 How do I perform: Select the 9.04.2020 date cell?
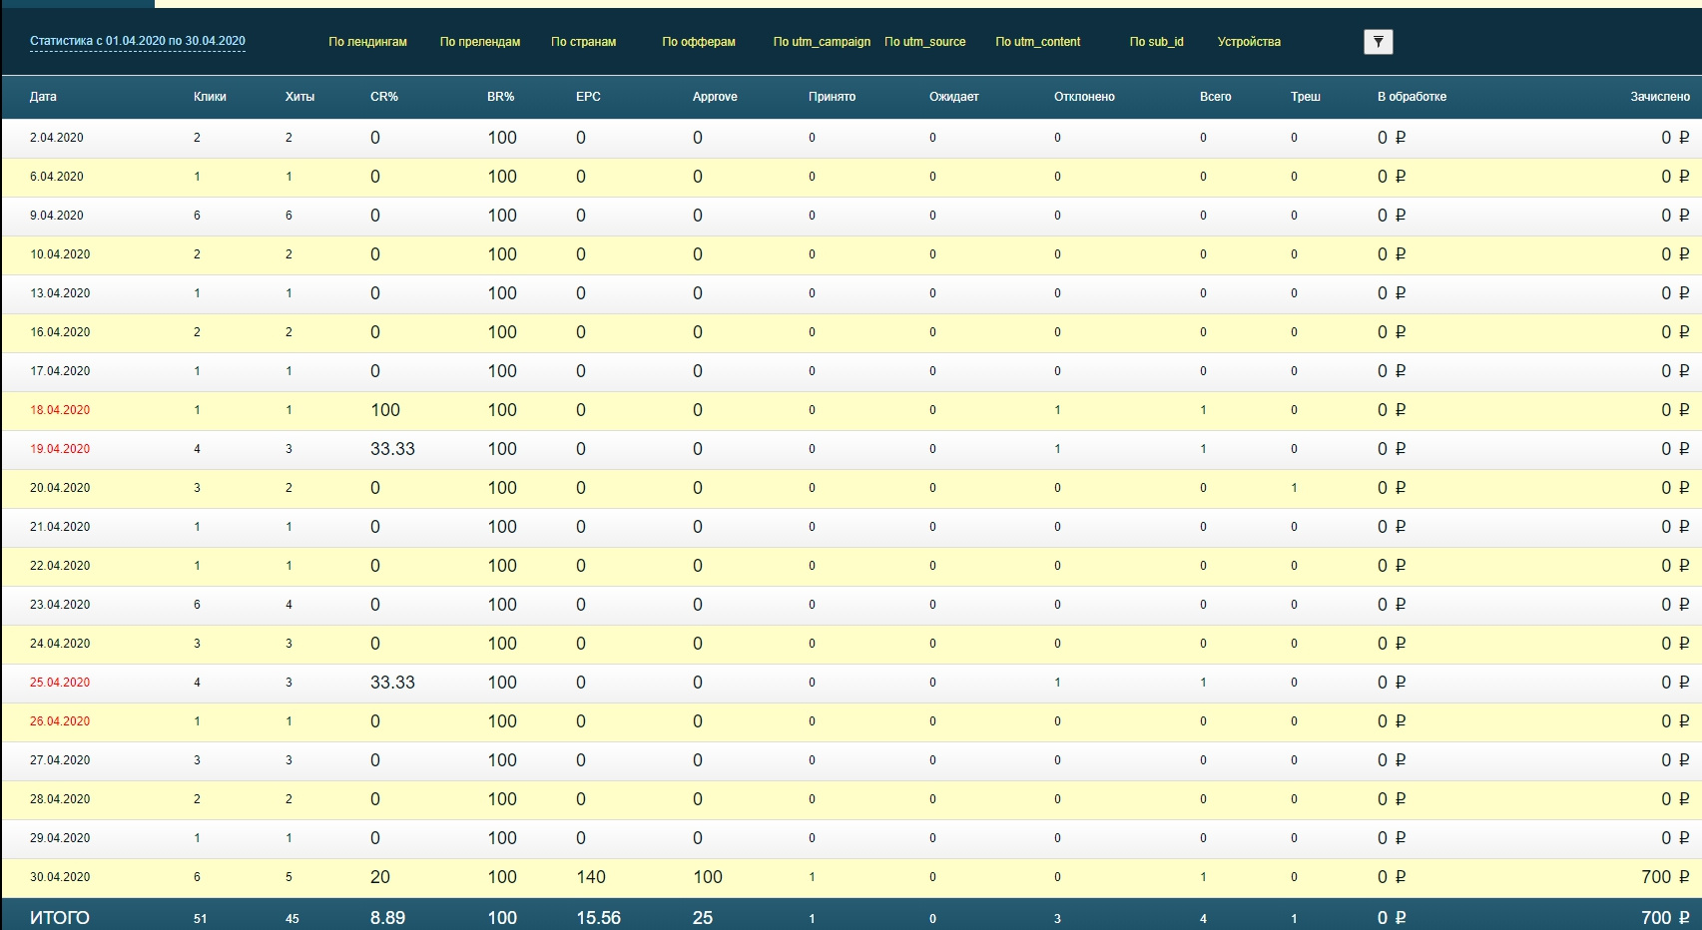[57, 216]
